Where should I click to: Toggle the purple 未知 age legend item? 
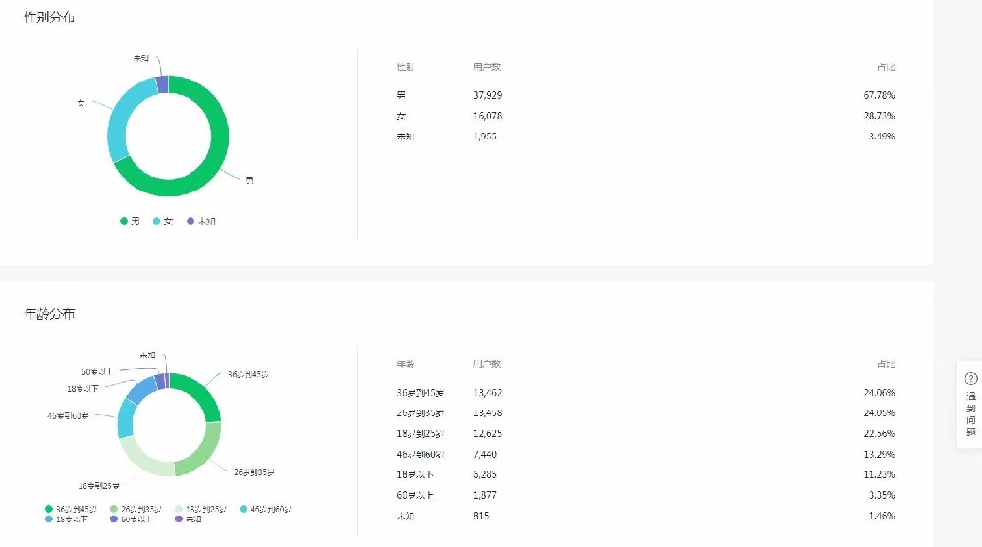(x=189, y=519)
